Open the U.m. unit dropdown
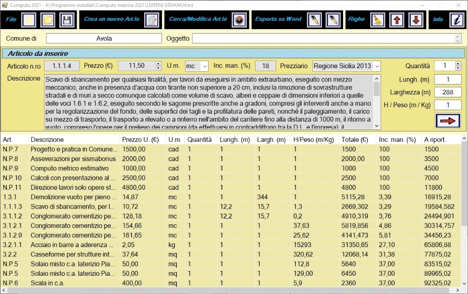This screenshot has height=294, width=468. pyautogui.click(x=205, y=66)
